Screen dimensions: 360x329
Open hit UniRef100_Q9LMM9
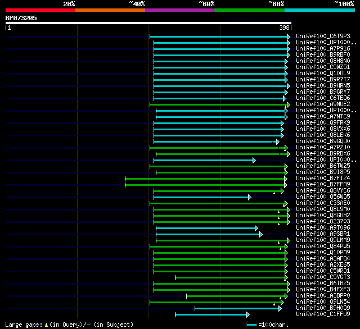pyautogui.click(x=323, y=240)
